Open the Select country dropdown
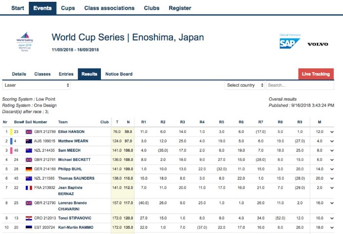Screen dimensions: 343x234 pos(245,85)
